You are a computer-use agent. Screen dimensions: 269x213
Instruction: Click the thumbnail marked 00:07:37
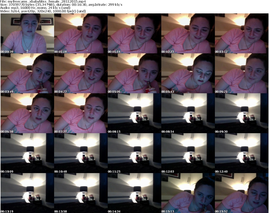81,113
